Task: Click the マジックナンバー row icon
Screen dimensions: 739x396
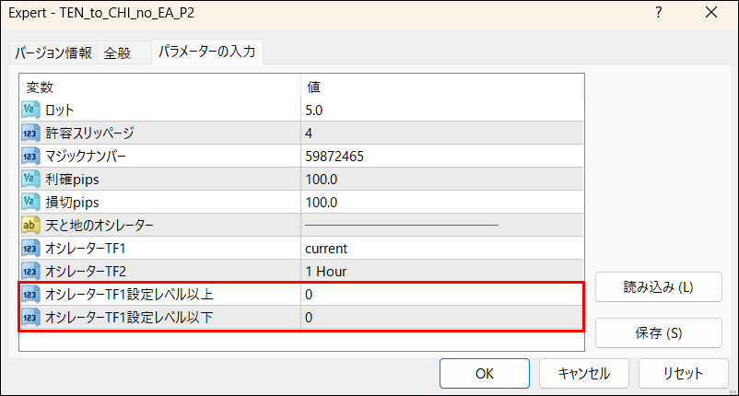Action: coord(30,157)
